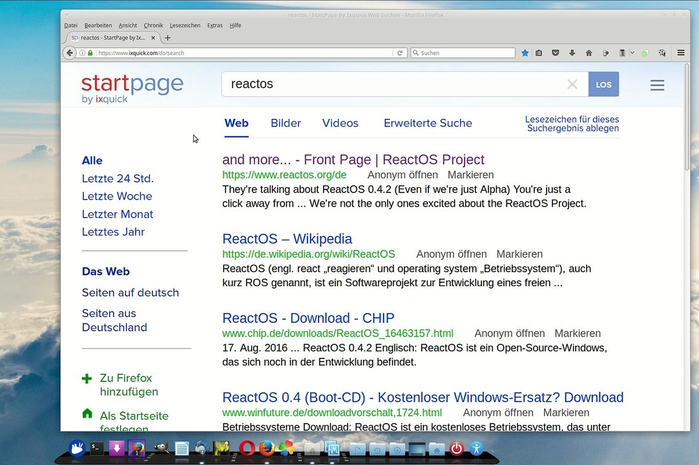Filter results by Letzte Woche
The image size is (699, 465).
click(117, 196)
